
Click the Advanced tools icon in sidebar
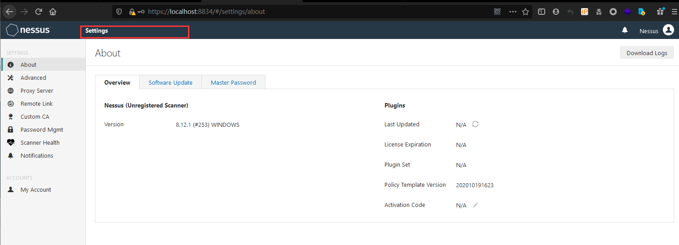11,77
